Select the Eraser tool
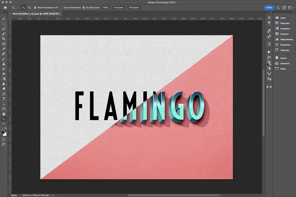 [4, 74]
